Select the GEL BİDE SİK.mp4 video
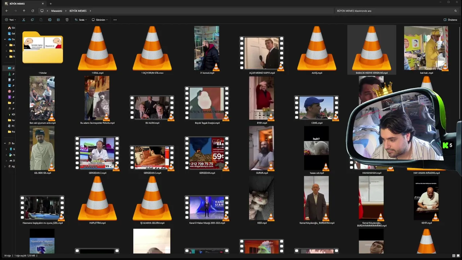Screen dimensions: 462x260 43,149
